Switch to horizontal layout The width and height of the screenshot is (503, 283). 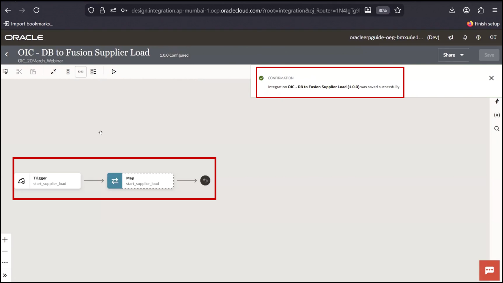81,72
